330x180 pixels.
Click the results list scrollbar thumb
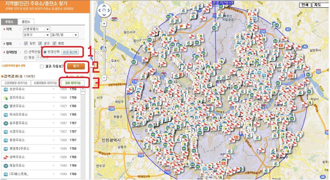83,93
